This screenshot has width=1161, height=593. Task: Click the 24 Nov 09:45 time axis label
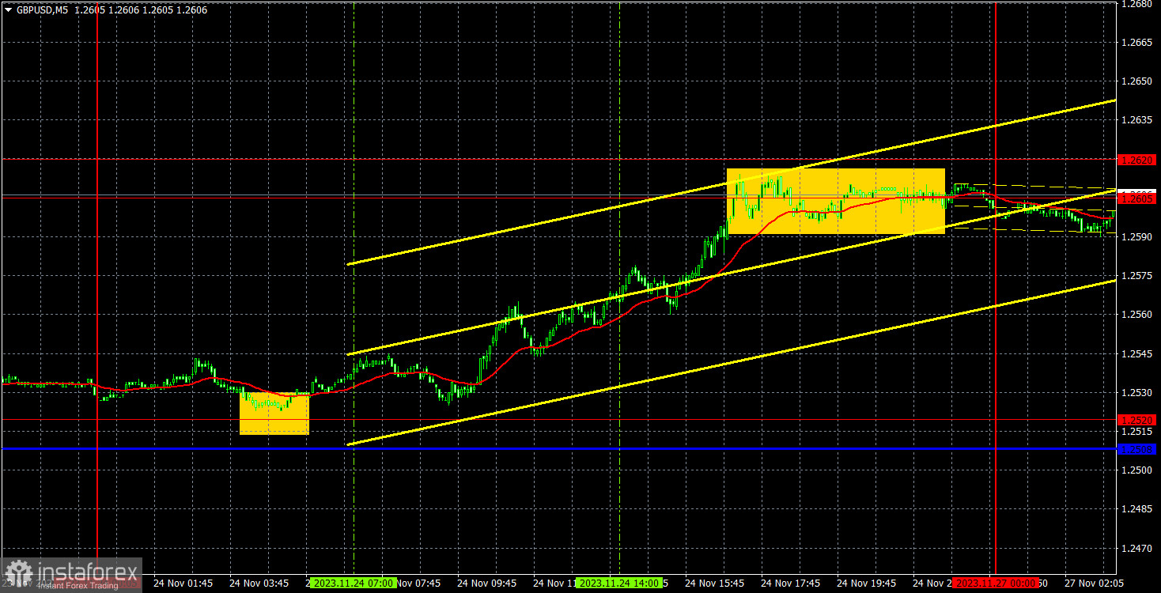486,583
